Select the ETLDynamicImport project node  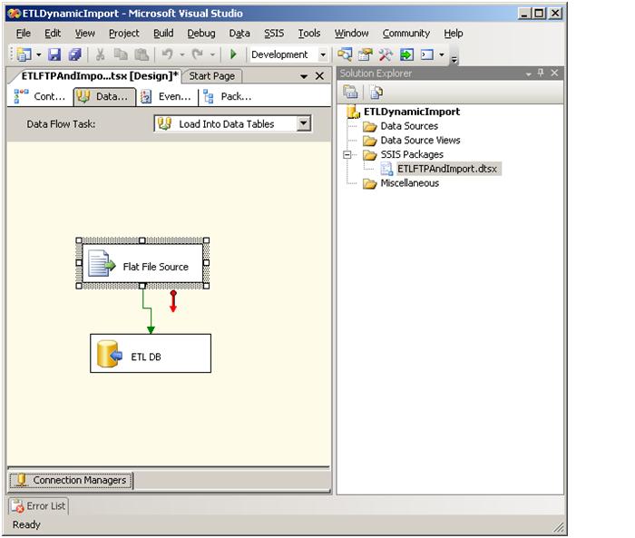[412, 112]
